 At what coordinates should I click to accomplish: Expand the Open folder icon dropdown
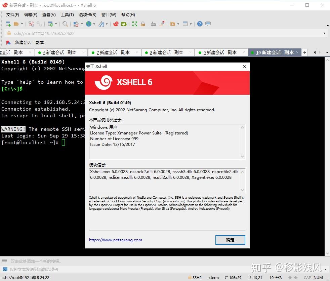[21, 24]
